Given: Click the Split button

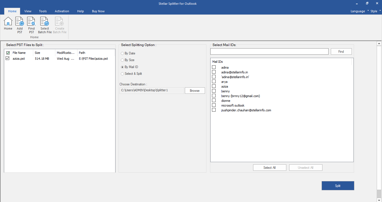Looking at the screenshot, I should pos(338,186).
